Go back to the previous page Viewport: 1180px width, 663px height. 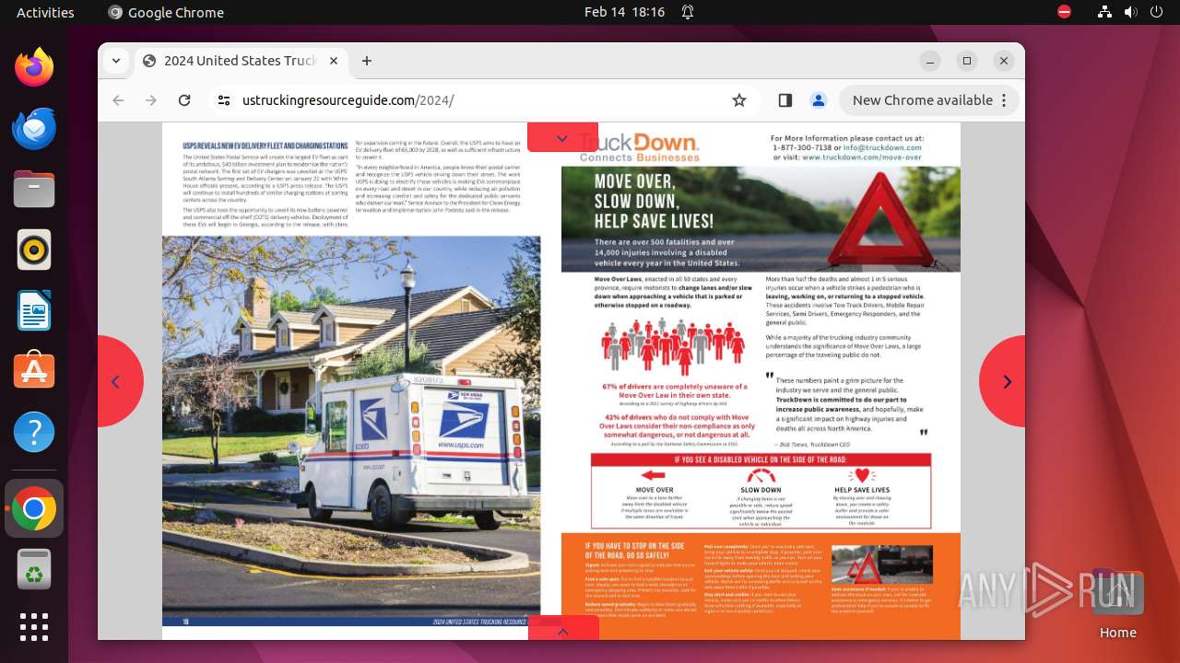tap(118, 100)
